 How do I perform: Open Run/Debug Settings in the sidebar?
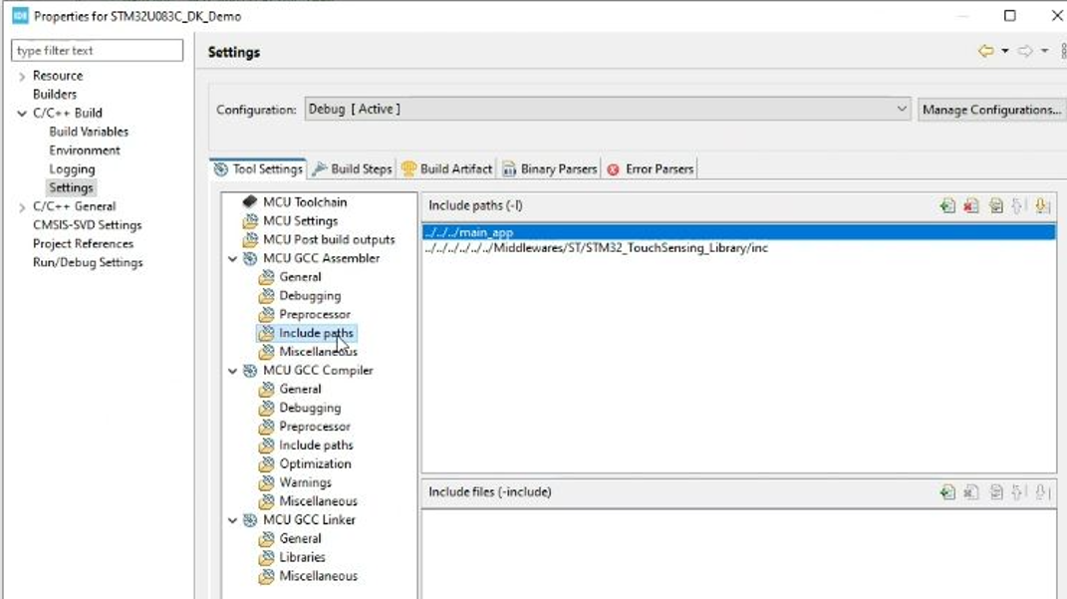[82, 262]
